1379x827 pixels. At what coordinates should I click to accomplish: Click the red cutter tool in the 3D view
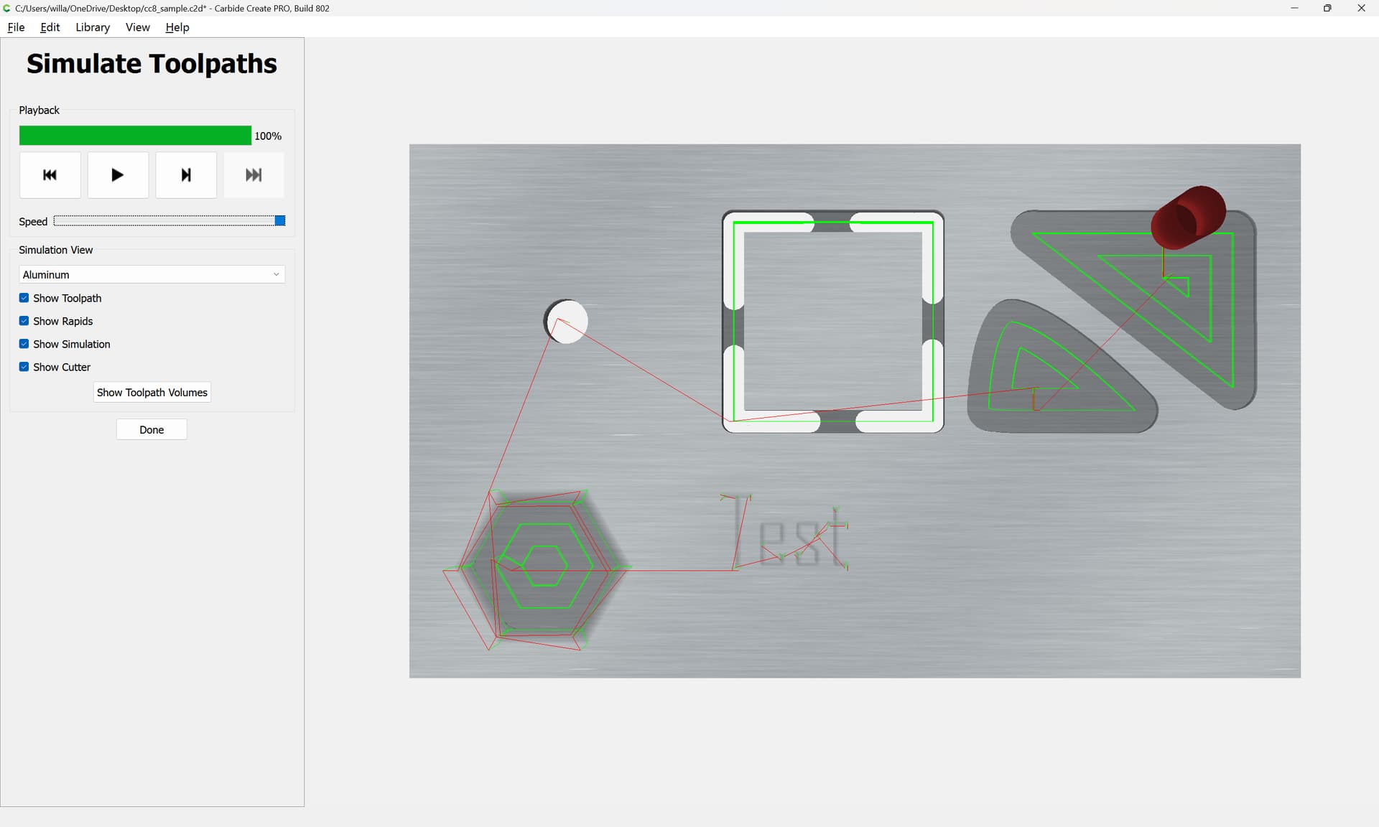coord(1188,217)
